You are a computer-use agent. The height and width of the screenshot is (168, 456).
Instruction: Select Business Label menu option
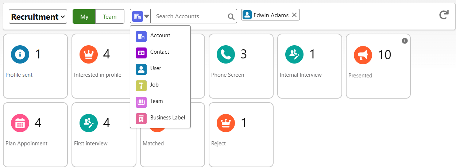click(x=167, y=118)
